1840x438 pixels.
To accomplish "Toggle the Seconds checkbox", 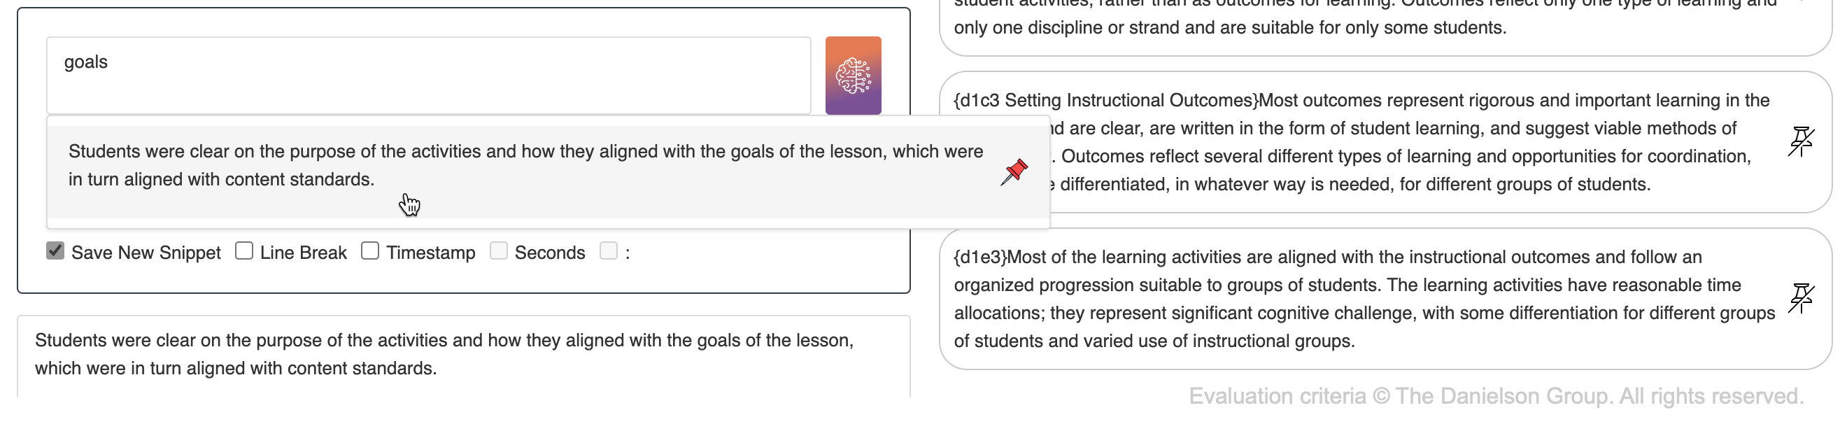I will coord(499,250).
